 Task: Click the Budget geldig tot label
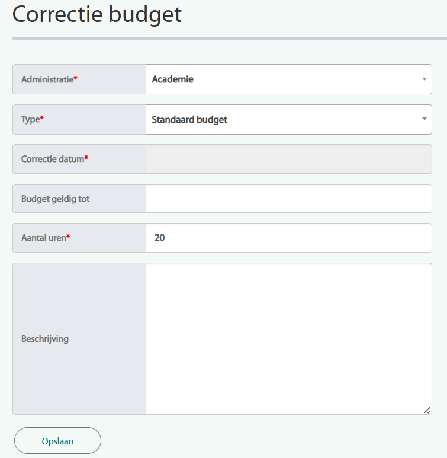(55, 199)
